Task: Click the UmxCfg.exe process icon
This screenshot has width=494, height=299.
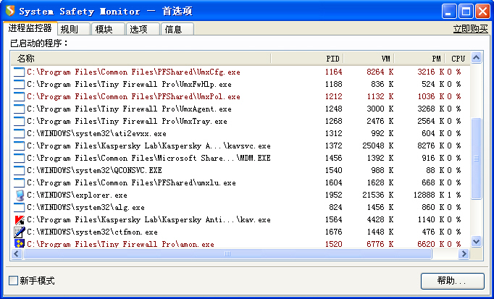Action: 20,72
